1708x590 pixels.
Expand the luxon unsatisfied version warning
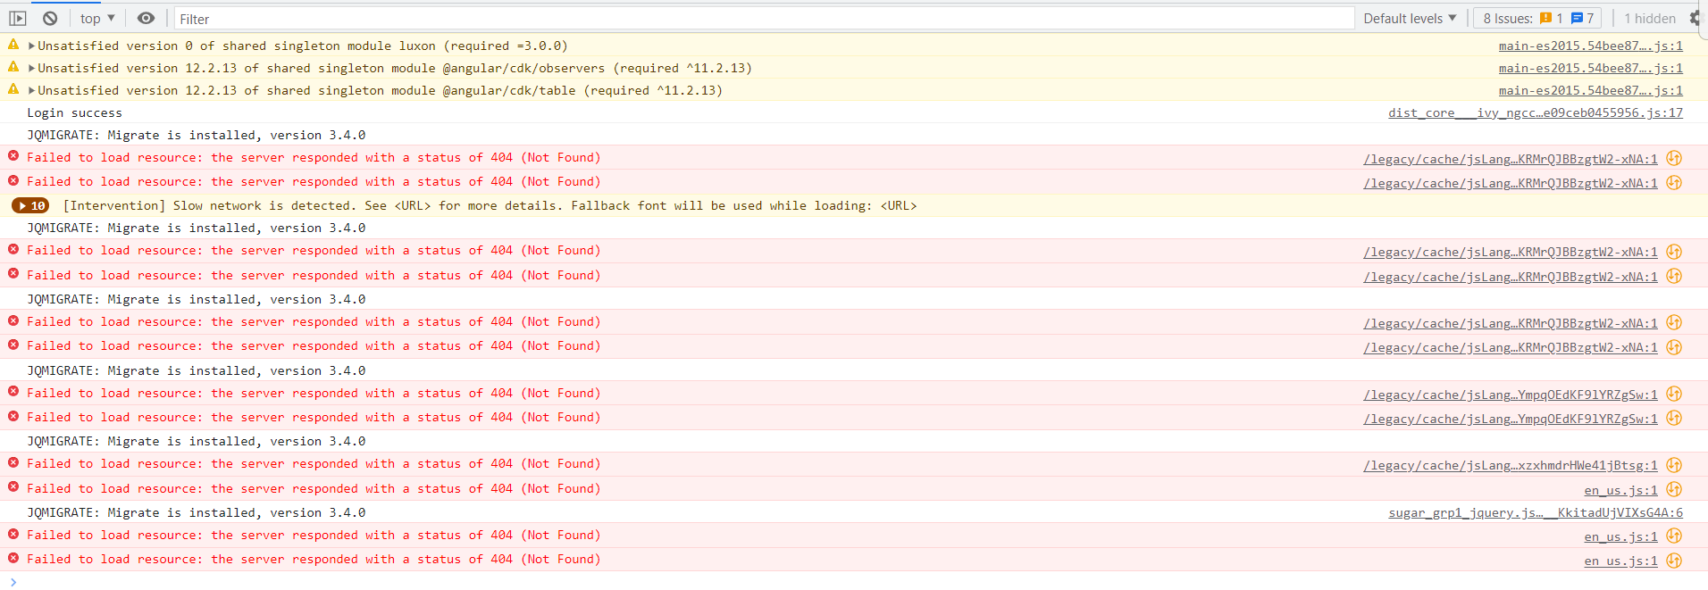coord(32,46)
